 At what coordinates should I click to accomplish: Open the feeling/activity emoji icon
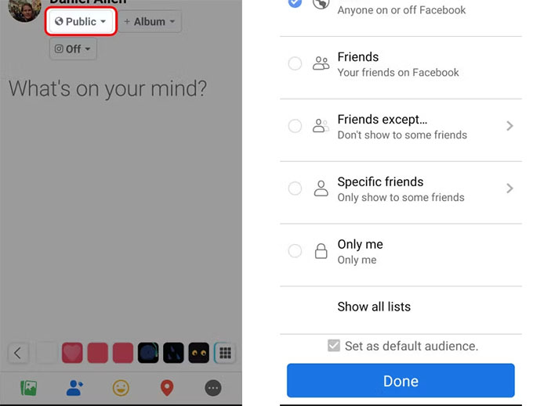tap(121, 388)
